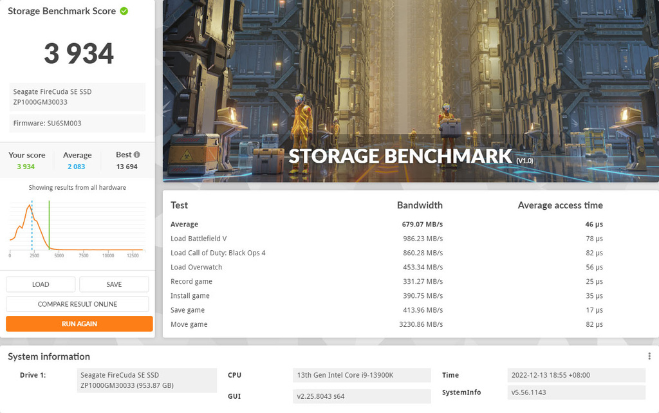
Task: Click the Average access time column header
Action: (561, 205)
